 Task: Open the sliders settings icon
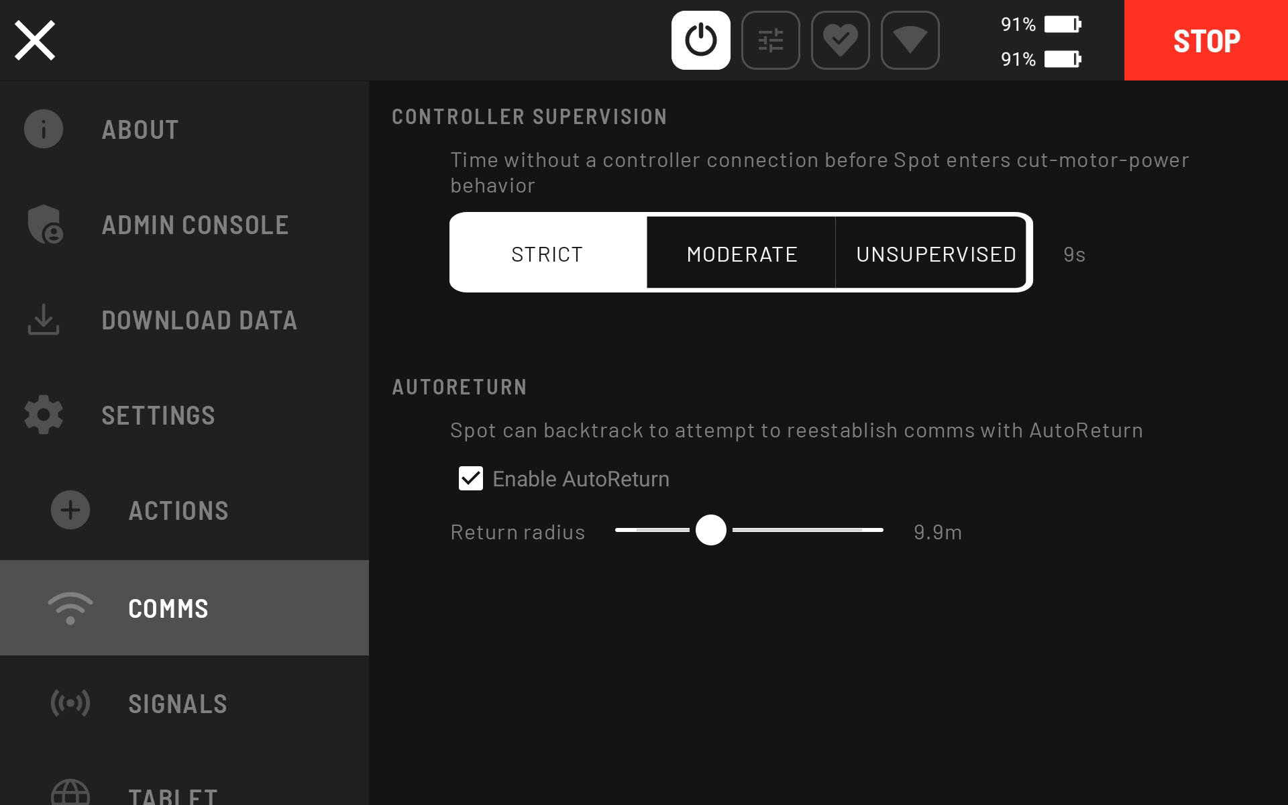[770, 40]
